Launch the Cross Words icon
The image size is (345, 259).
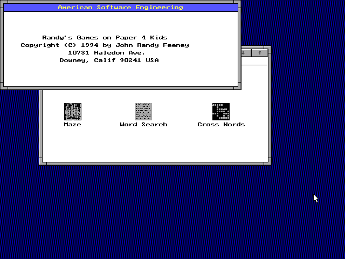tap(221, 112)
